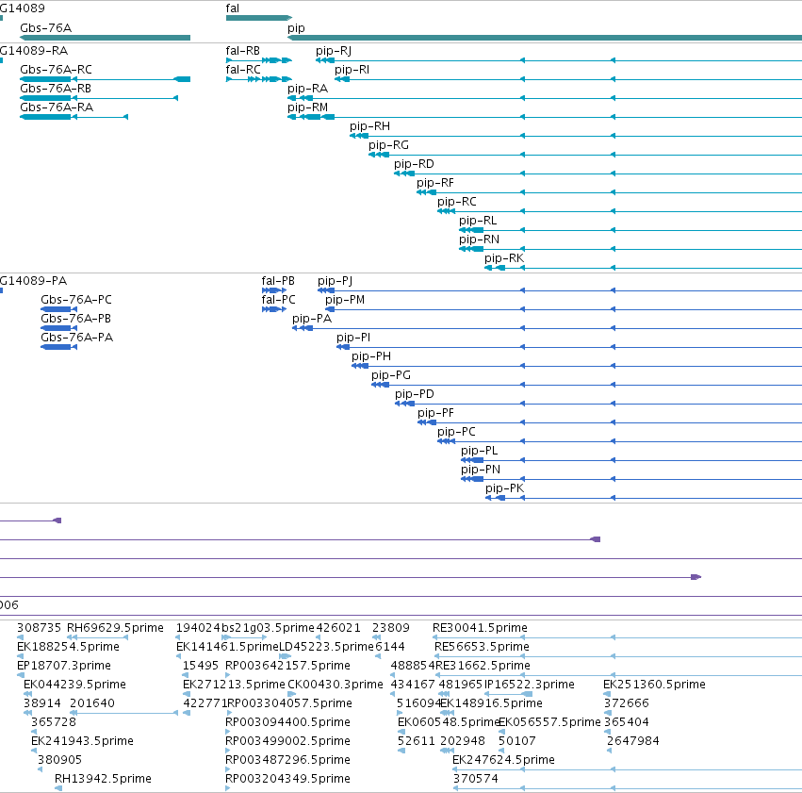Click EST RP003499002.5prime

click(x=287, y=741)
